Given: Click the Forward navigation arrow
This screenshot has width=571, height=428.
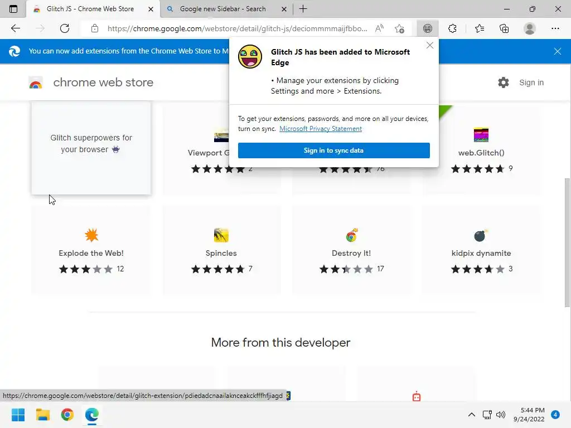Looking at the screenshot, I should pos(40,28).
